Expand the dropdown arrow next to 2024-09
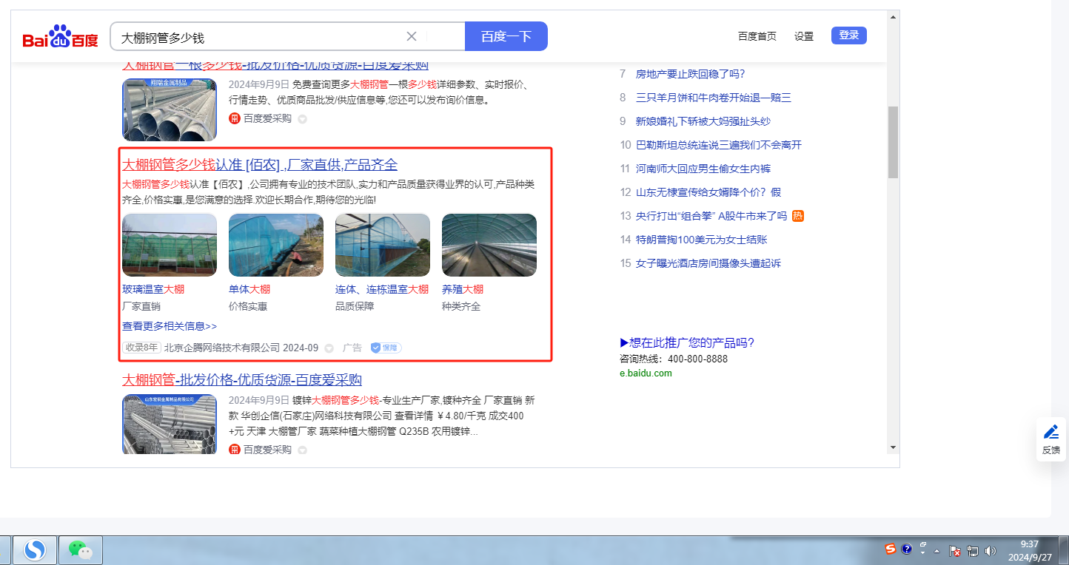Screen dimensions: 1069x565 click(x=329, y=348)
